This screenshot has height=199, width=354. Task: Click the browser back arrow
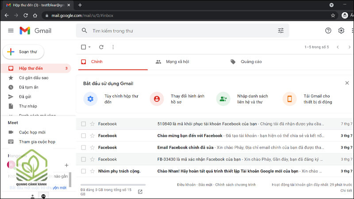7,15
